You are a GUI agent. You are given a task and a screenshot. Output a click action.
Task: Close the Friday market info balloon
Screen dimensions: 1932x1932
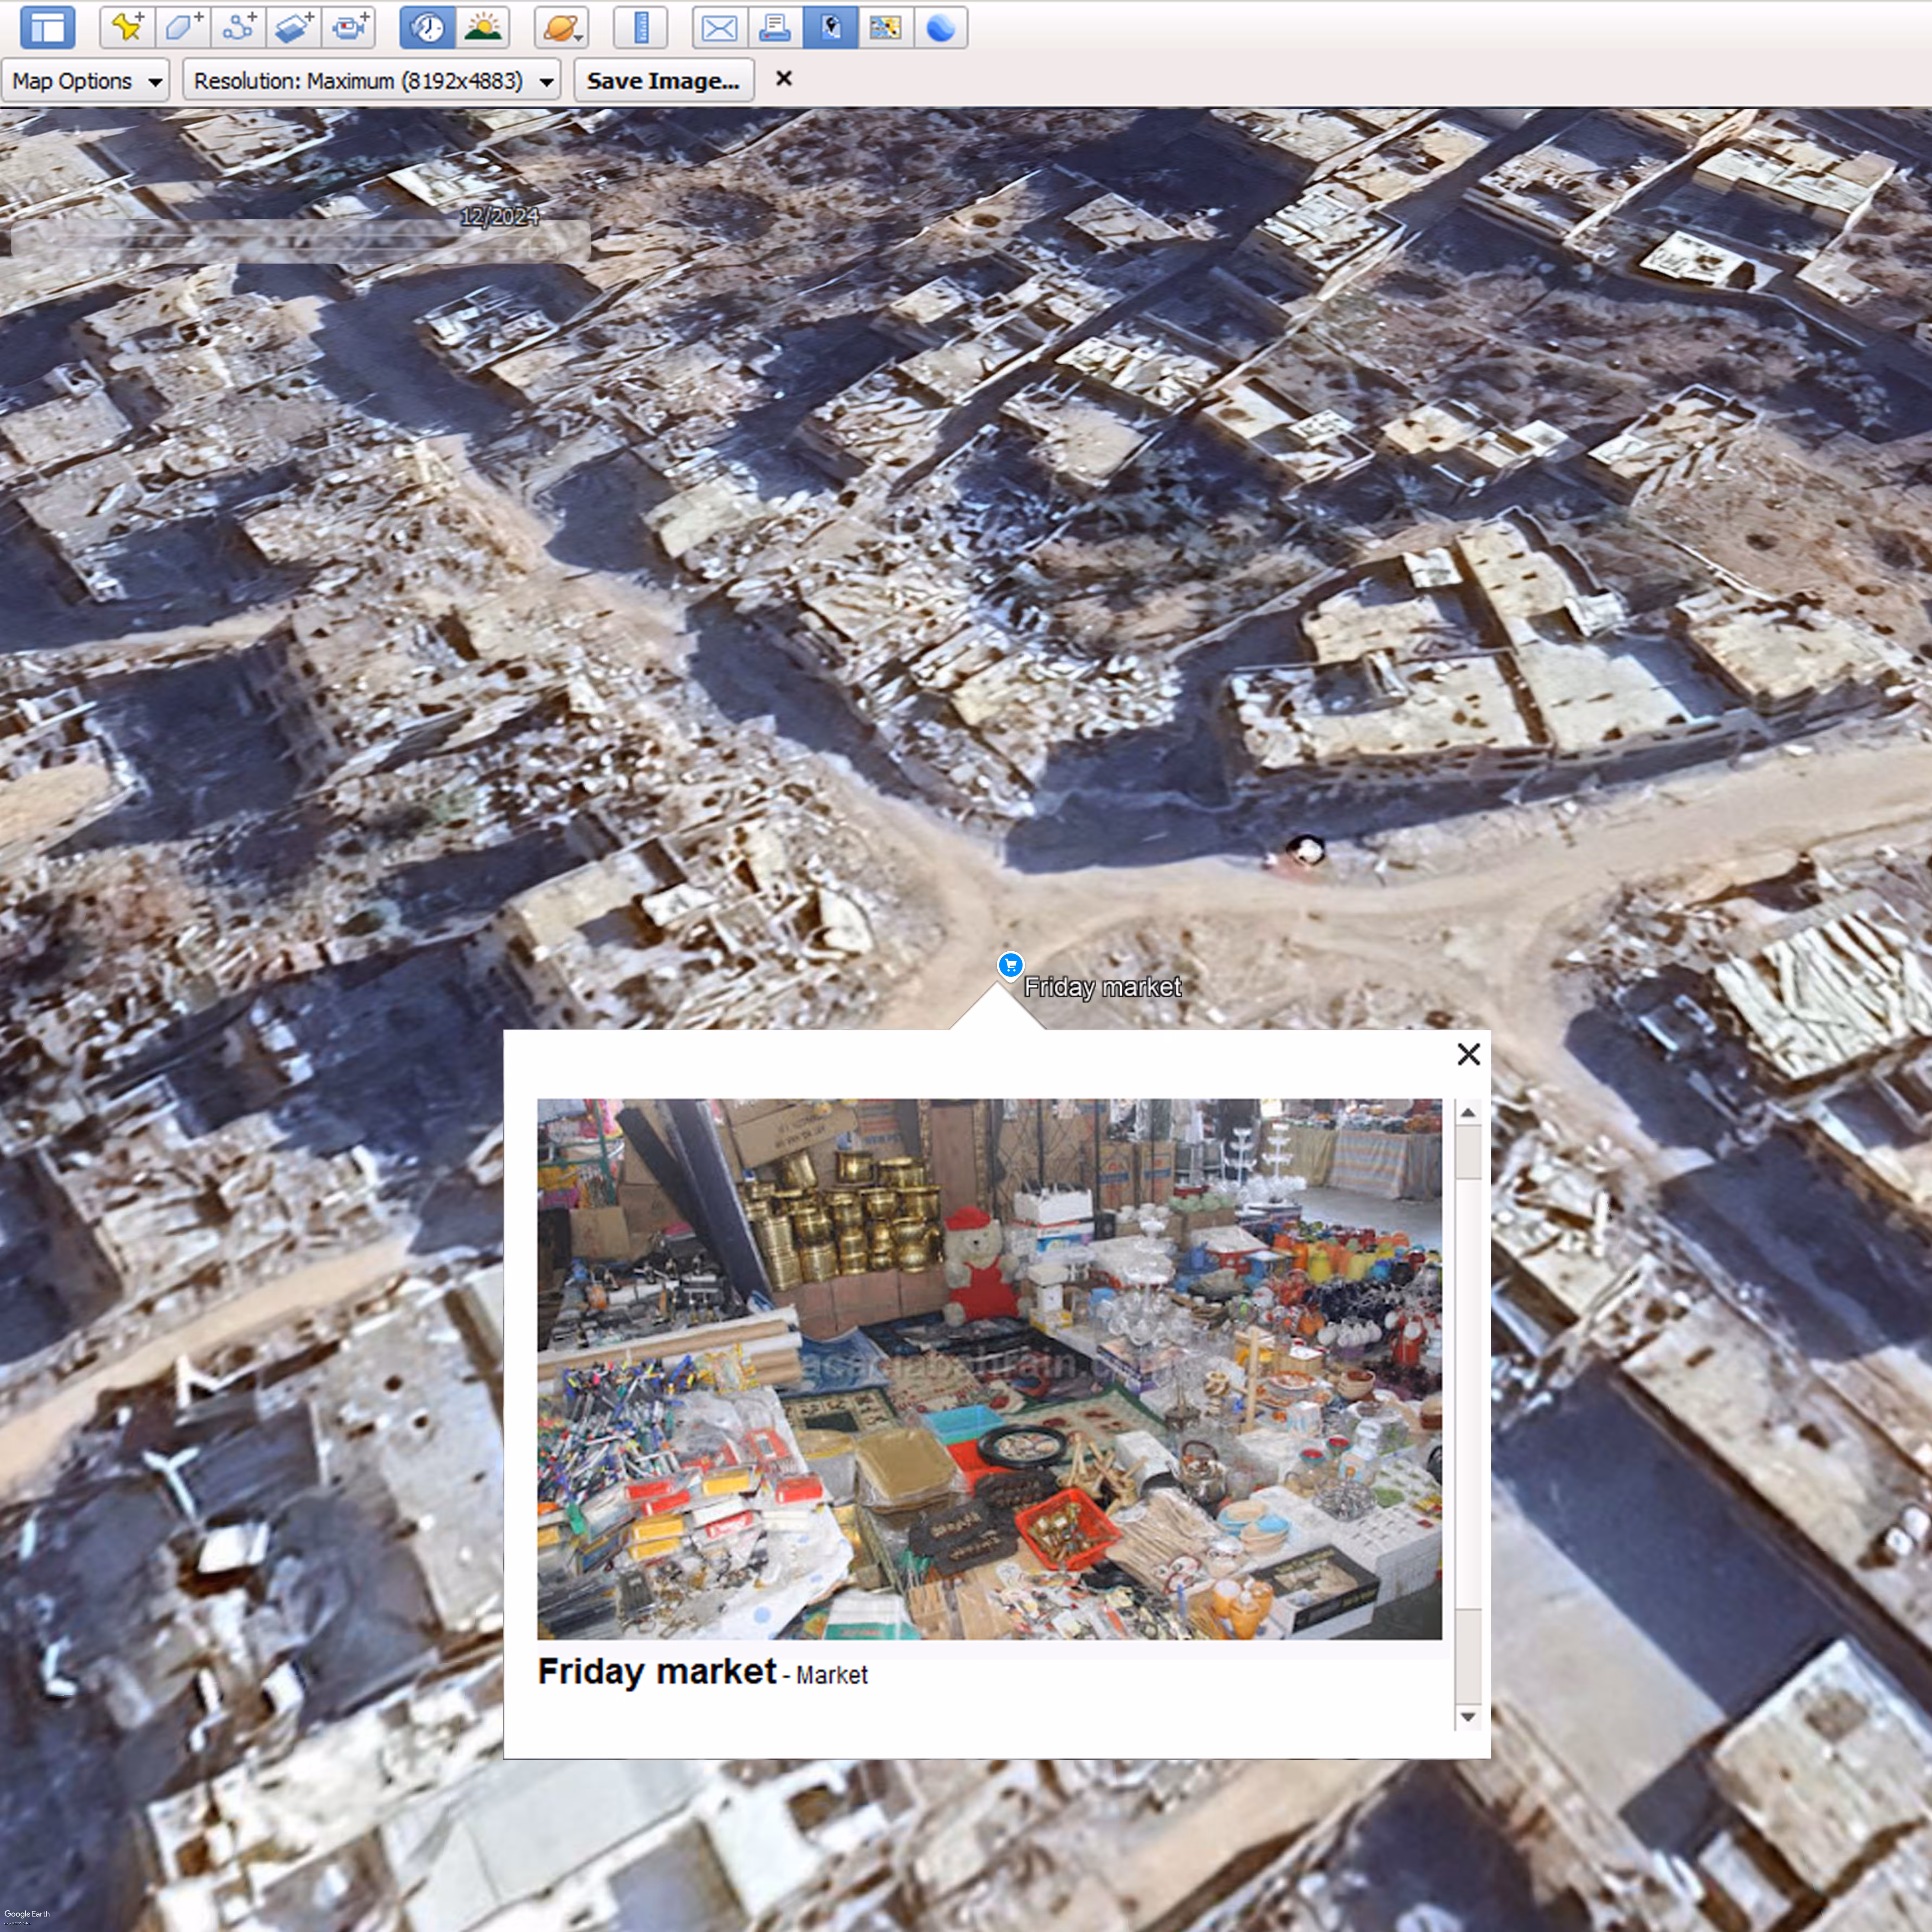point(1468,1054)
